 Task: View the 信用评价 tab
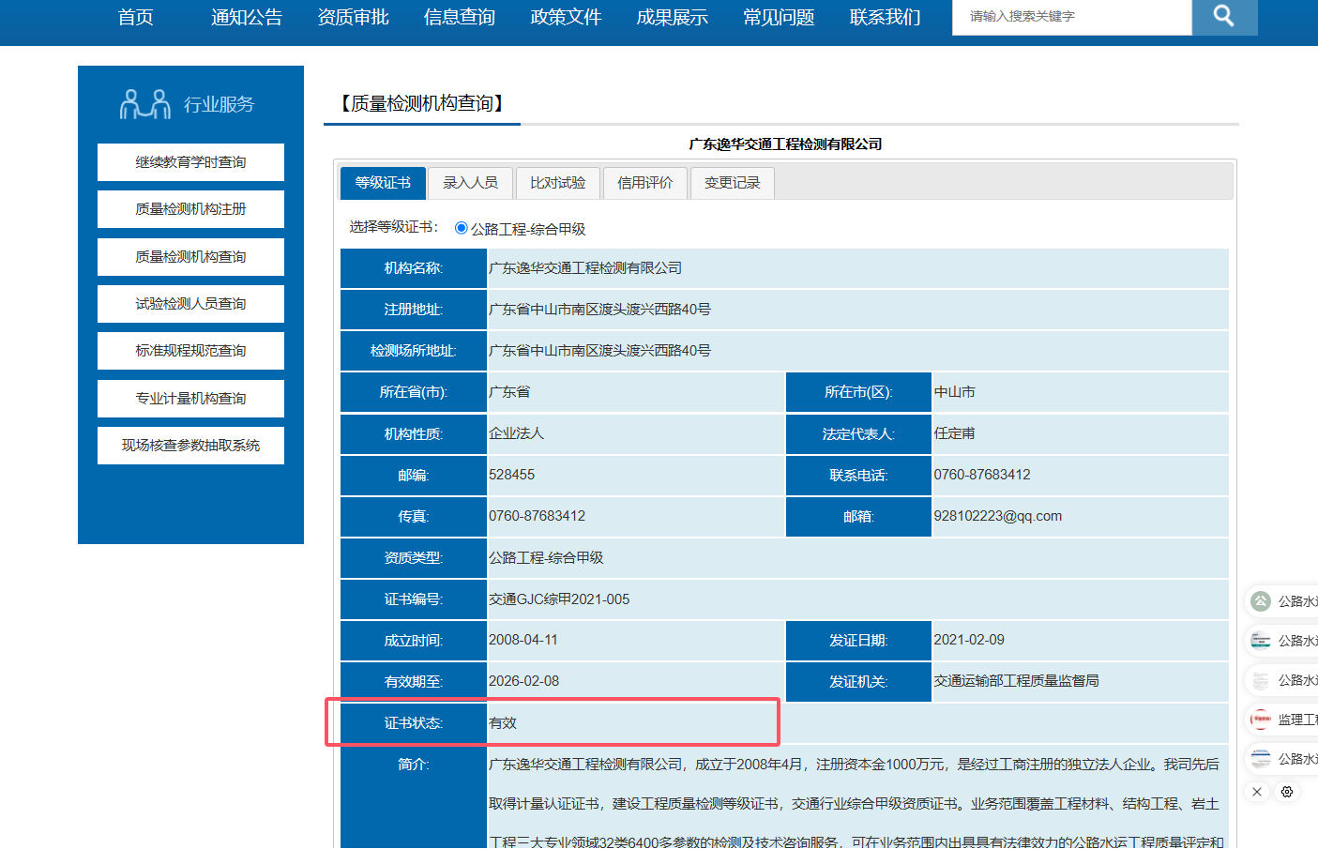pos(644,183)
